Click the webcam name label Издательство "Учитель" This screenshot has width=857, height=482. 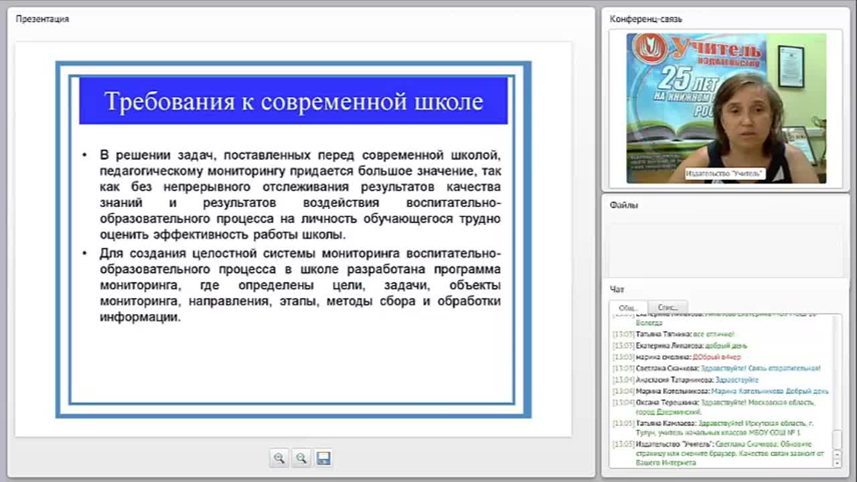pos(725,173)
